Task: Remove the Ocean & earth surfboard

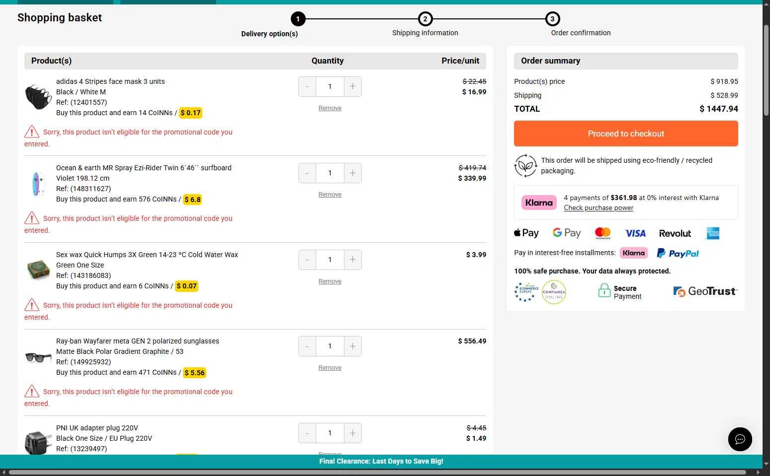Action: (x=330, y=195)
